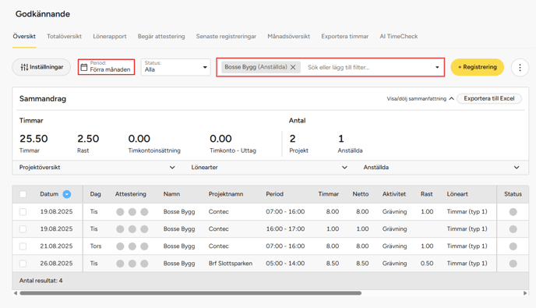Click the yellow + Registrering button
536x308 pixels.
[478, 67]
